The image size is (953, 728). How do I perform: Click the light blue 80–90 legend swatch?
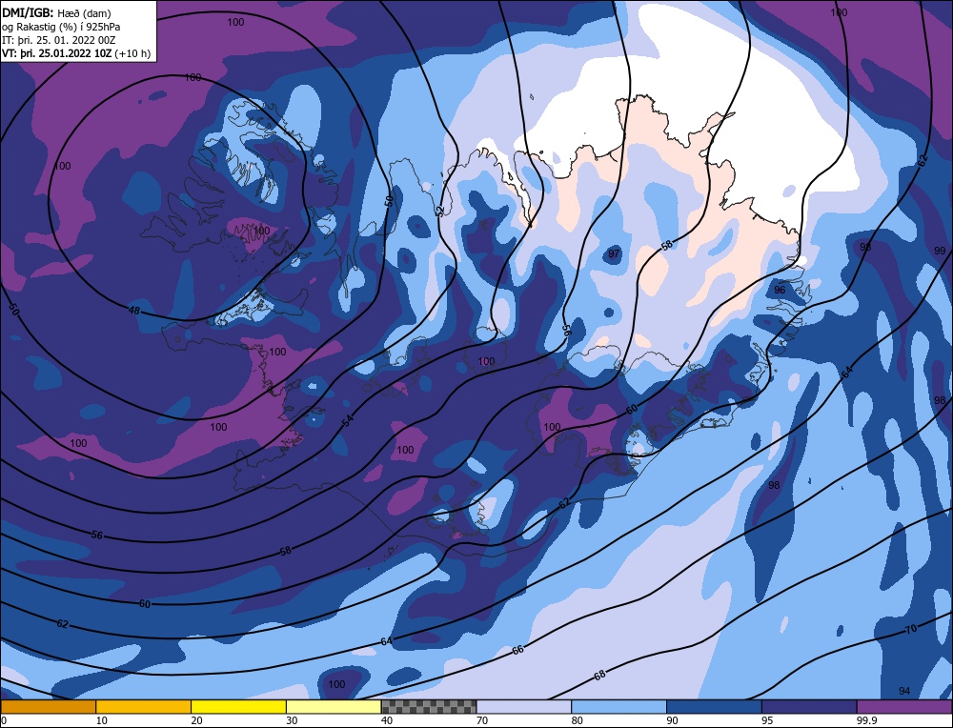618,707
